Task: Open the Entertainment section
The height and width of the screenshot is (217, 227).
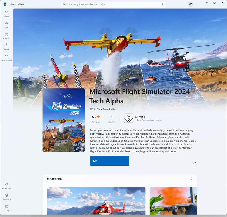Action: pyautogui.click(x=6, y=58)
